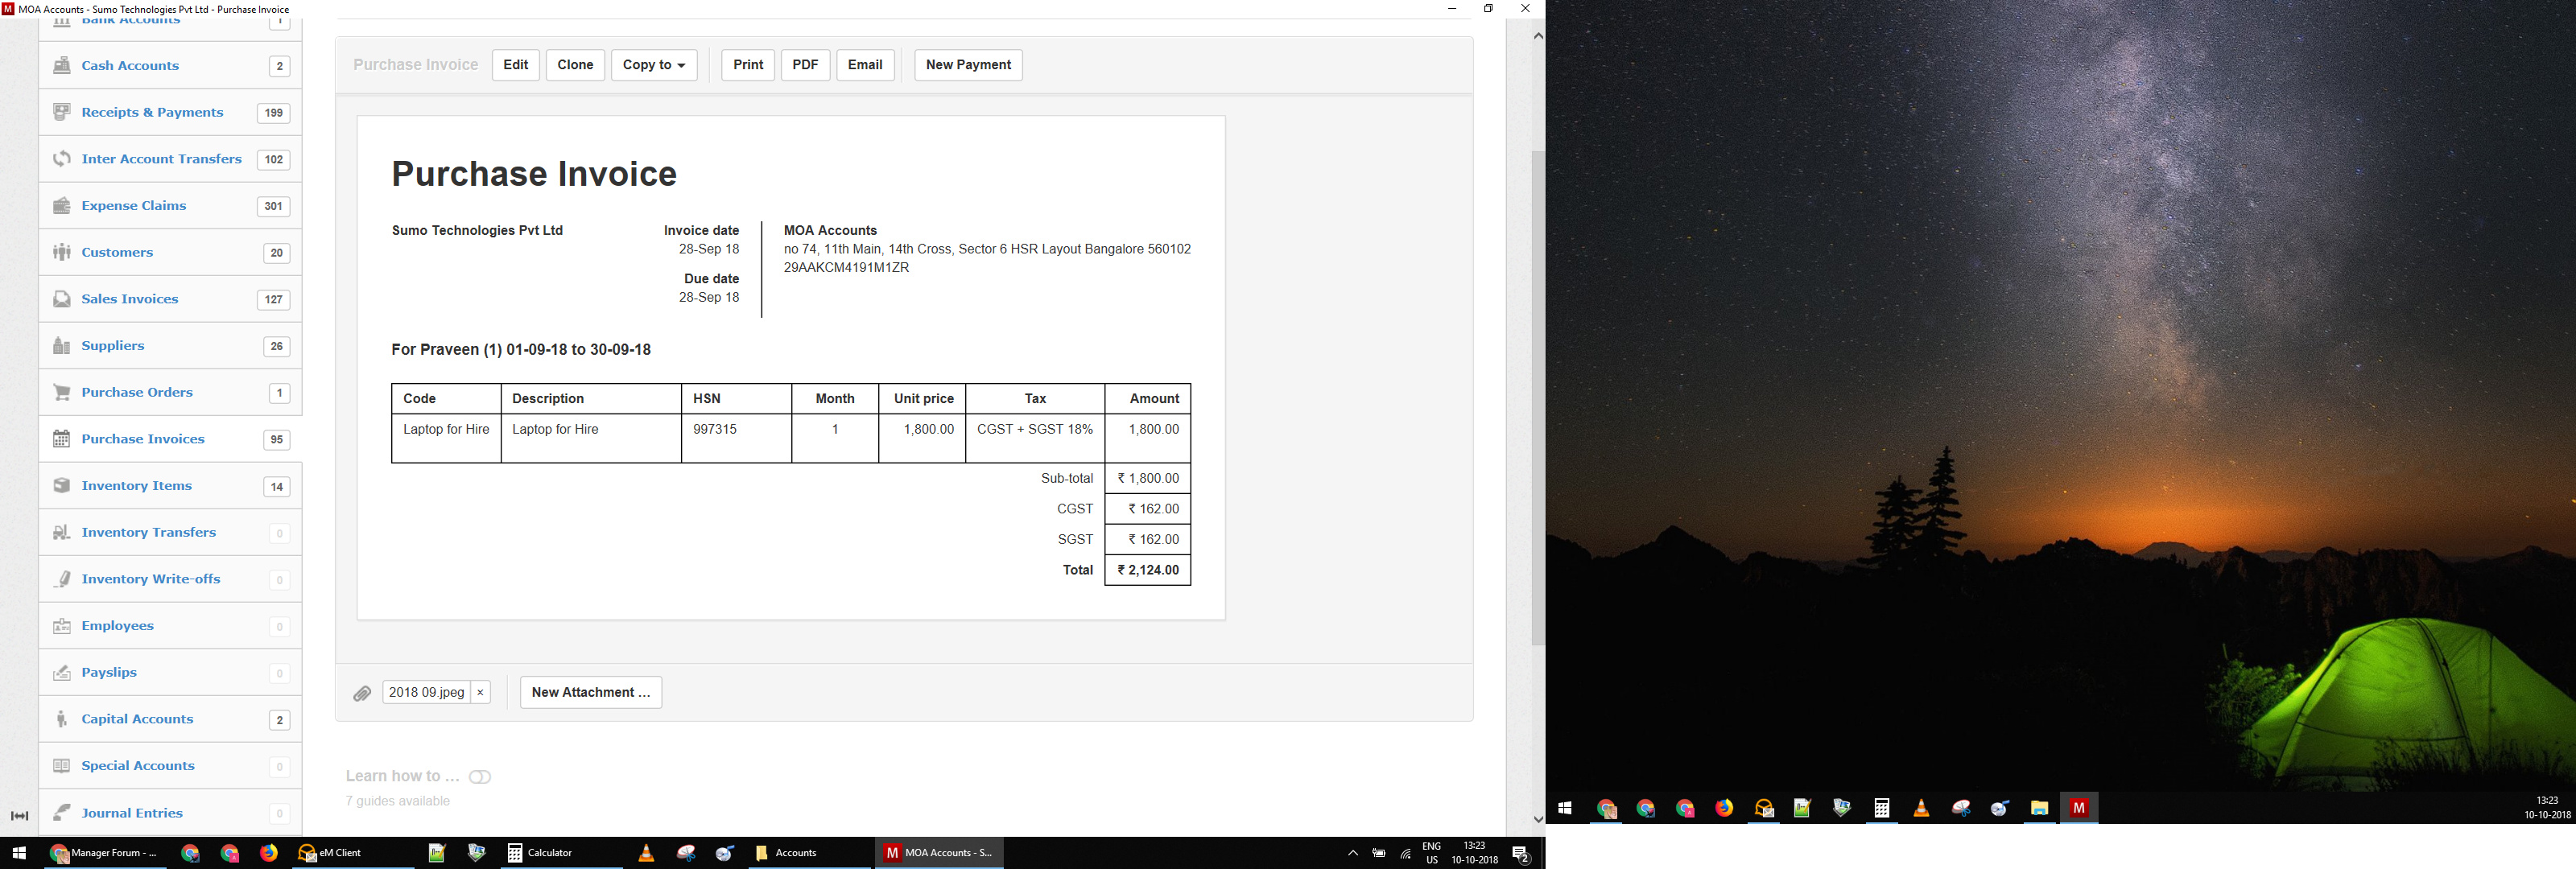Expand the Copy to dropdown
Viewport: 2576px width, 869px height.
pos(654,65)
